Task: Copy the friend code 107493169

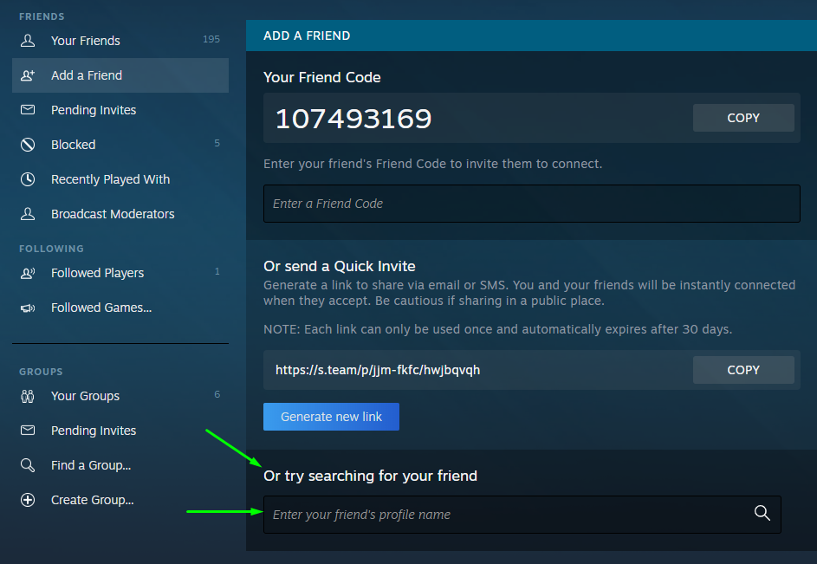Action: click(743, 118)
